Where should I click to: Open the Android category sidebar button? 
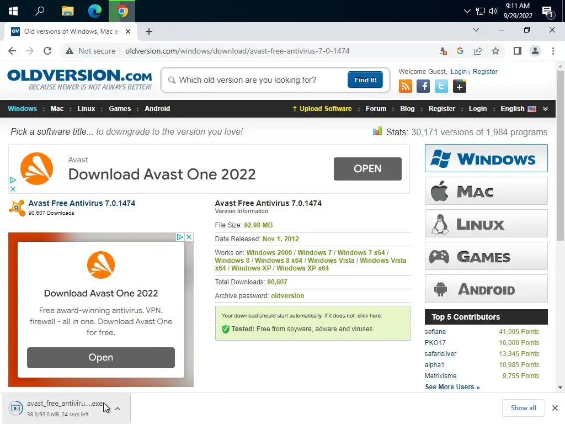[486, 288]
